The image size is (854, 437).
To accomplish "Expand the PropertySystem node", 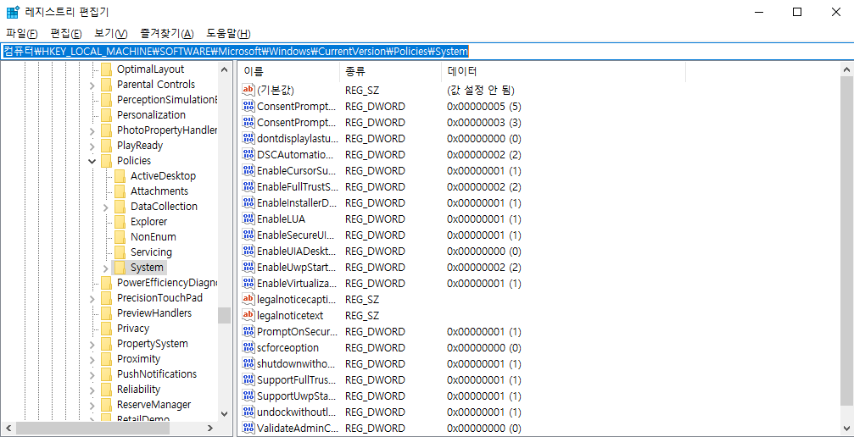I will tap(92, 344).
